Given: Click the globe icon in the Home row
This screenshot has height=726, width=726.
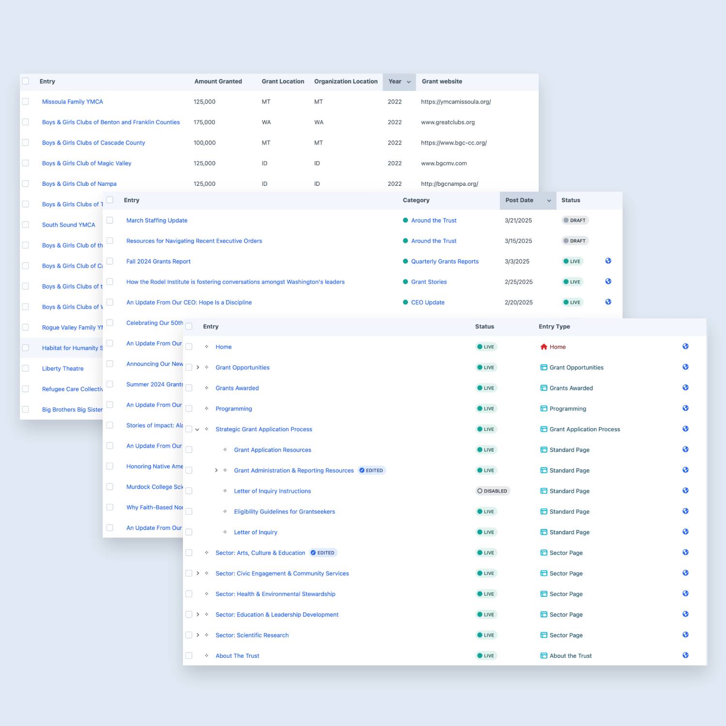Looking at the screenshot, I should coord(685,347).
